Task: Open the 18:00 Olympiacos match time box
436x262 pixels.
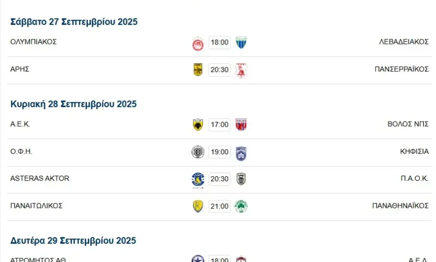Action: 219,42
